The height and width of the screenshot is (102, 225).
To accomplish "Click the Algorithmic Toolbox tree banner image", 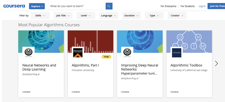I will (x=189, y=42).
